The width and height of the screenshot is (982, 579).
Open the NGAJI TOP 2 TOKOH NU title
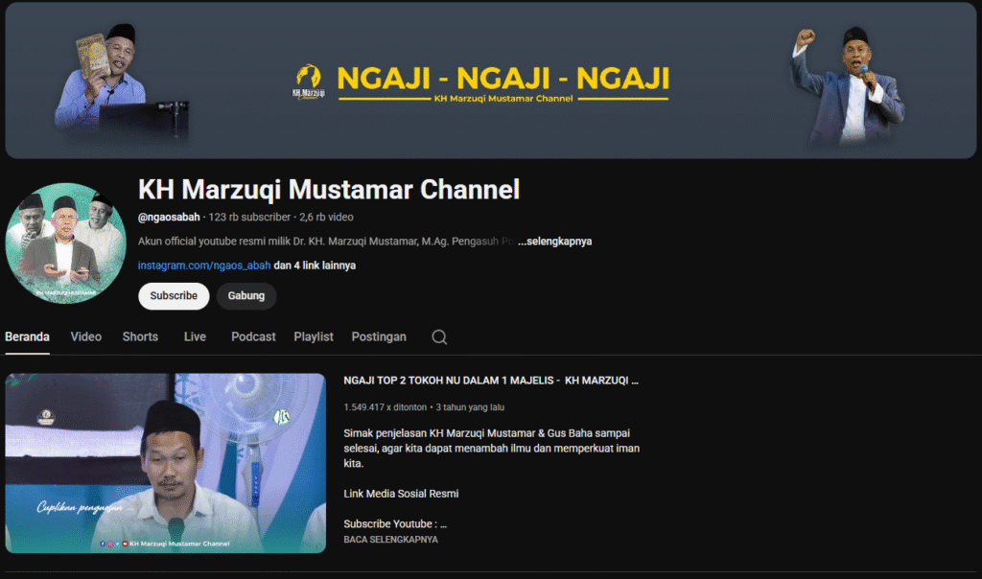(x=490, y=381)
